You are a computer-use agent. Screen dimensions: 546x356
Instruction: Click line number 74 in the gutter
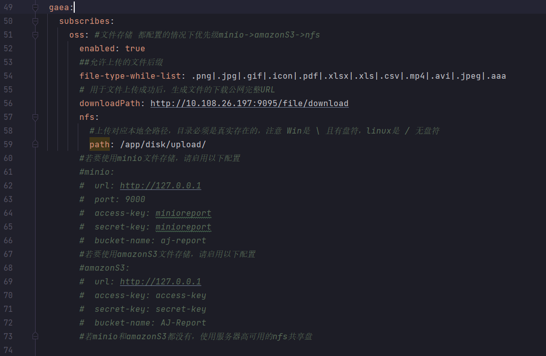tap(8, 350)
